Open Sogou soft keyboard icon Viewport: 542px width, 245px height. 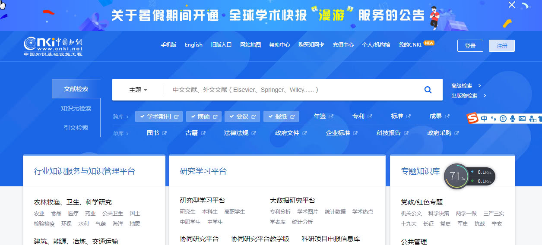click(x=522, y=119)
